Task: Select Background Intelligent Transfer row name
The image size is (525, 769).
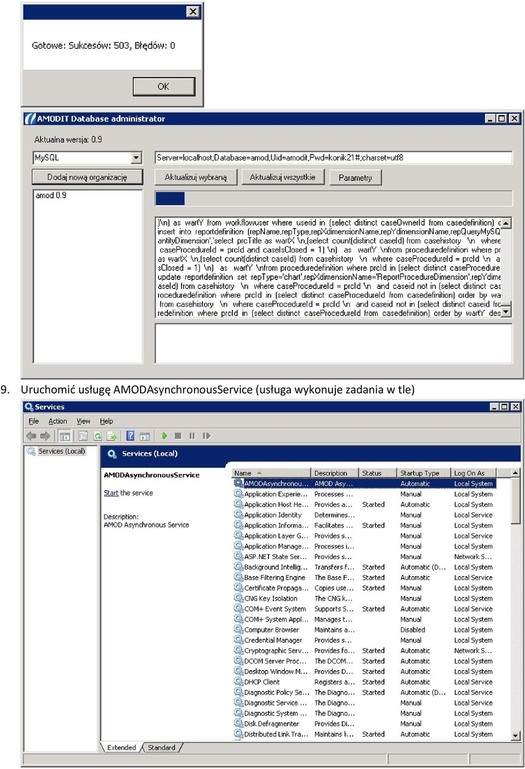Action: [x=276, y=567]
